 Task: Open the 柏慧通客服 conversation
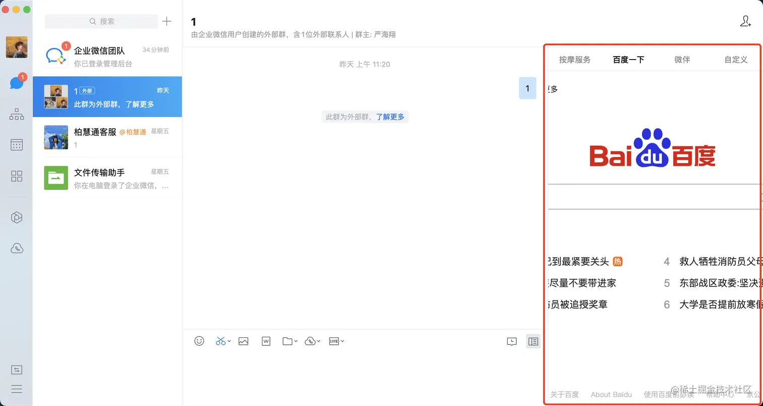[x=107, y=137]
